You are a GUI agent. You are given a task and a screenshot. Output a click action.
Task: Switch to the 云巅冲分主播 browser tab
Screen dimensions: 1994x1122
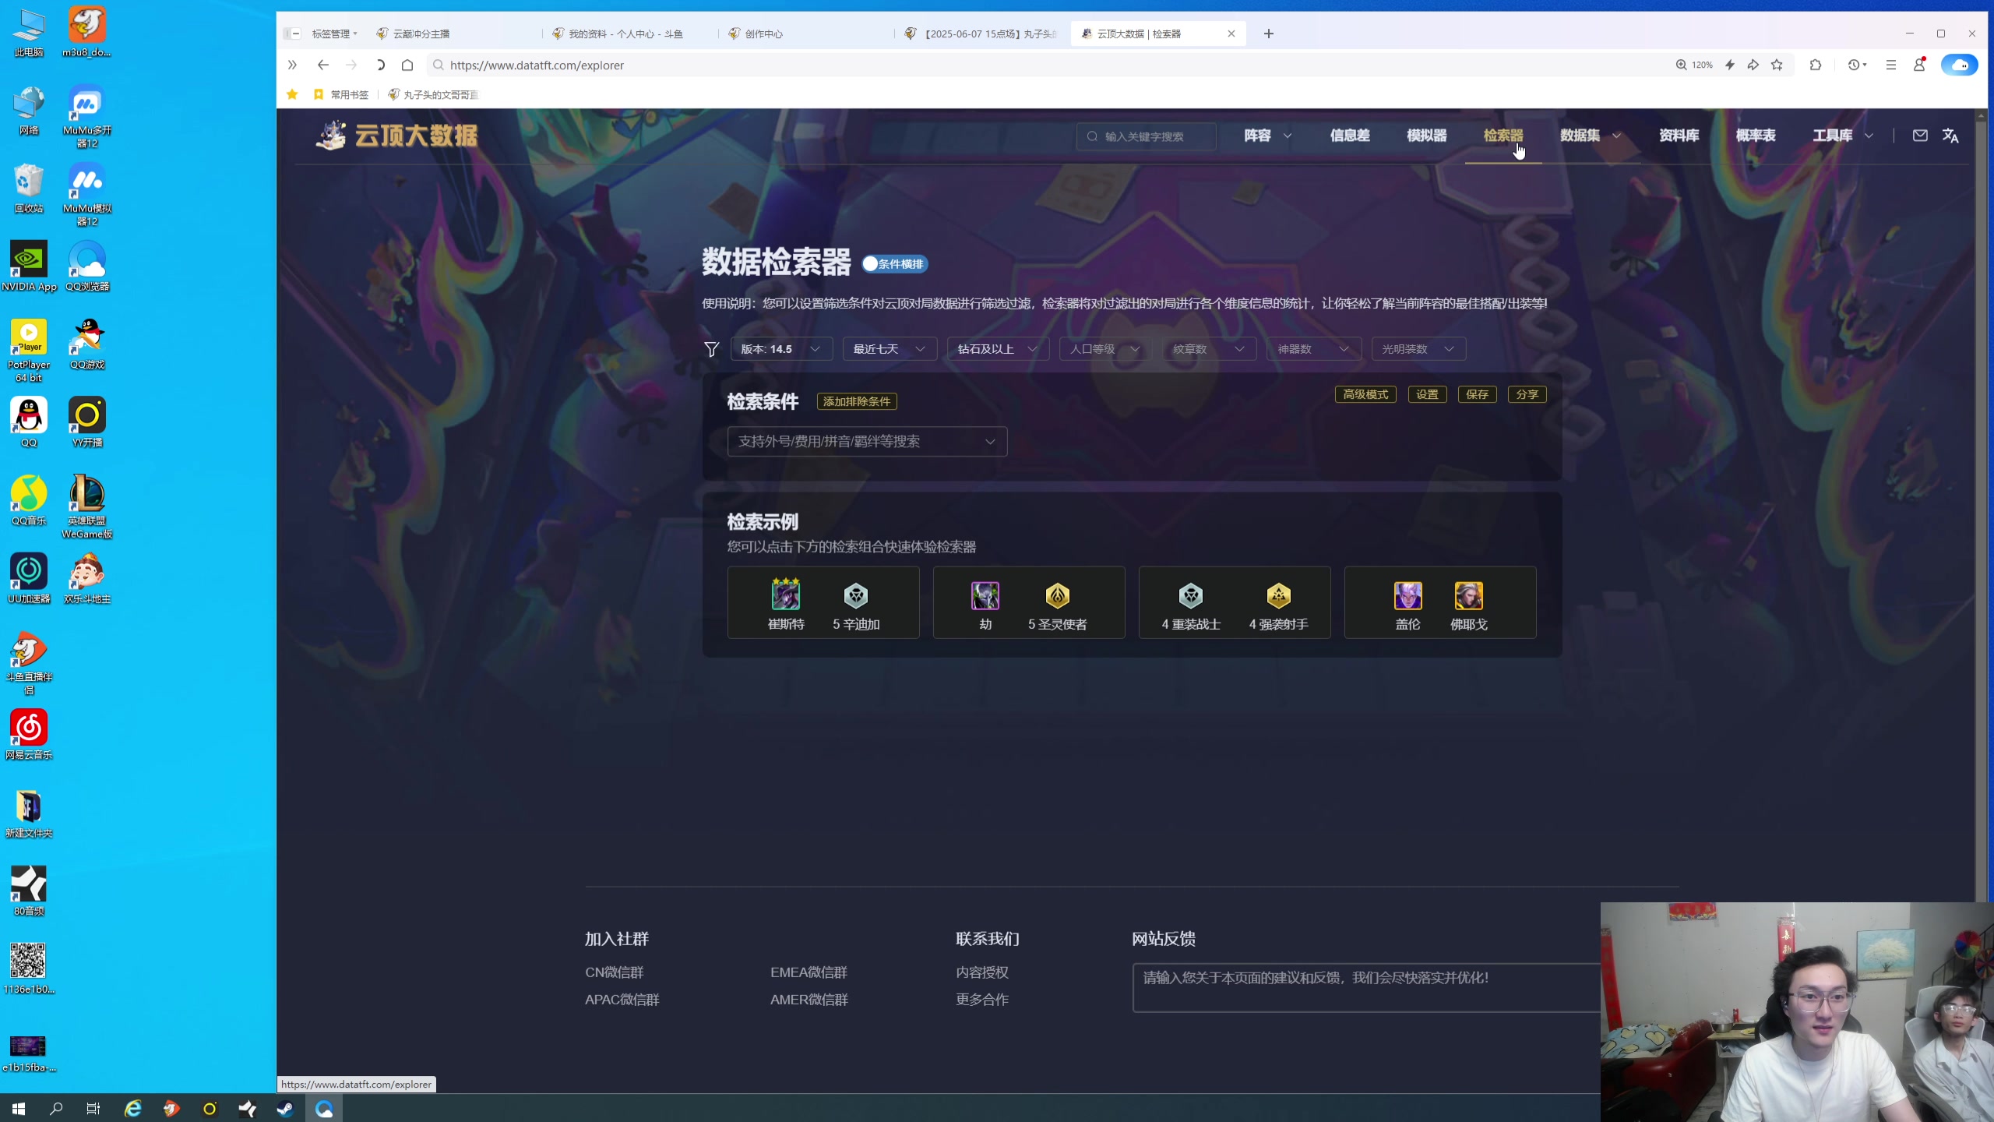(454, 34)
